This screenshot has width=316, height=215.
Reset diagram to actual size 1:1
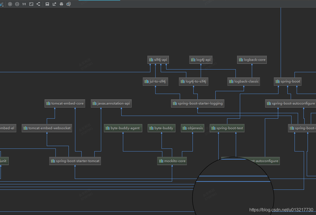24,4
